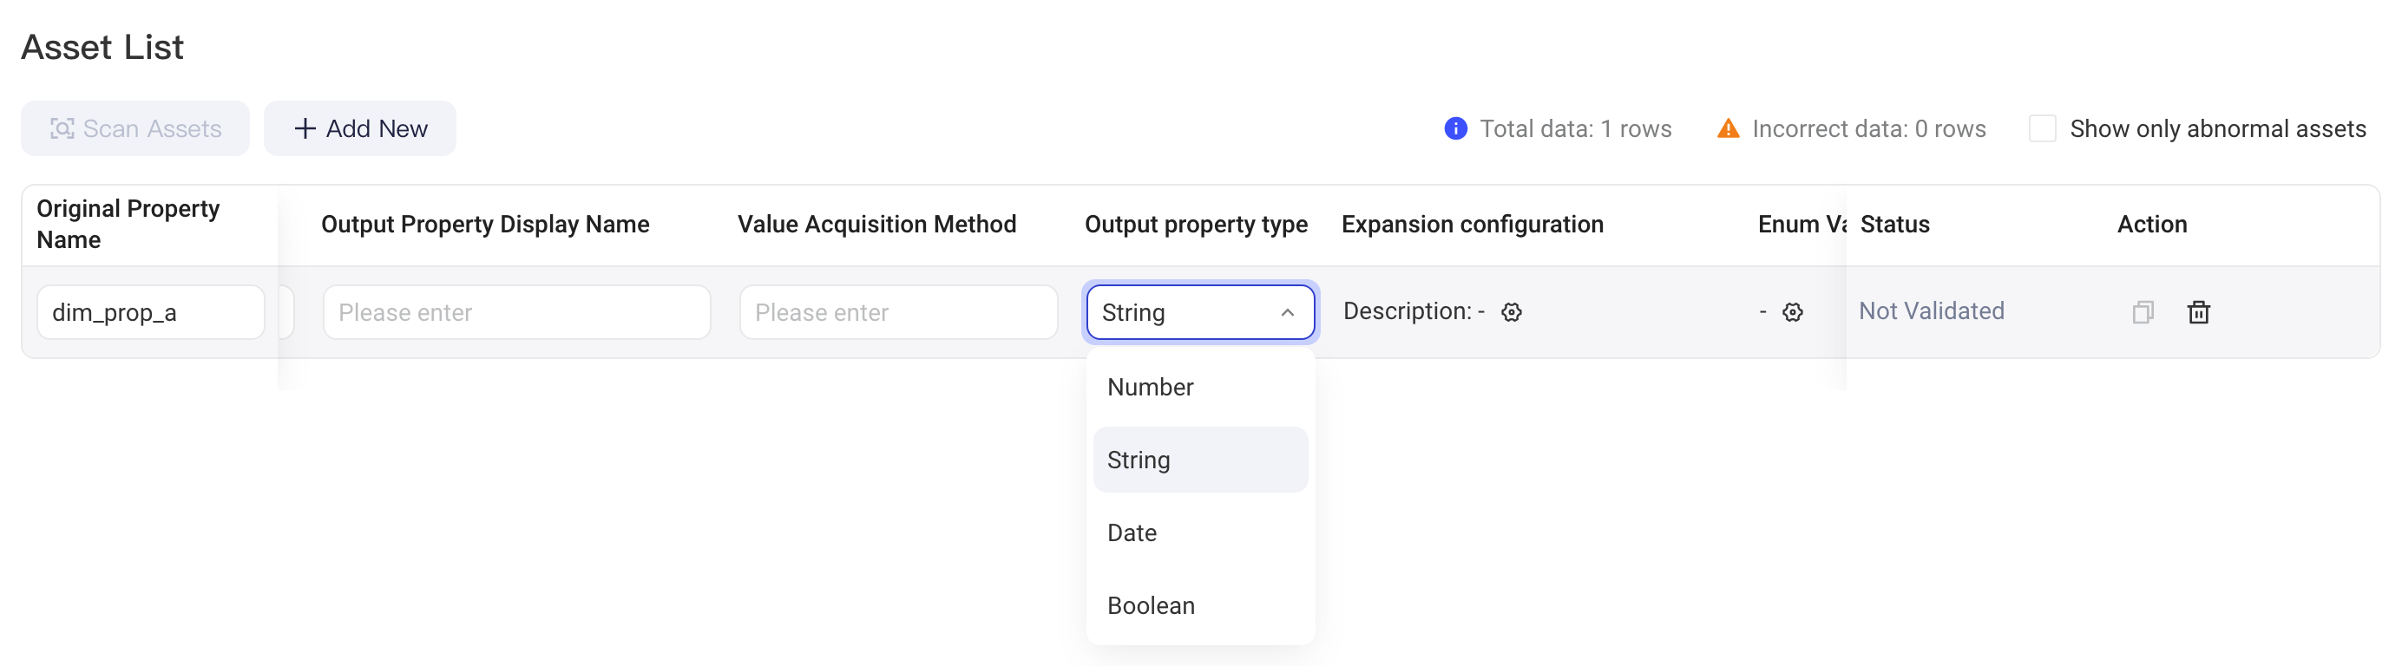Focus the Output Property Display Name field
Image resolution: width=2402 pixels, height=666 pixels.
516,312
